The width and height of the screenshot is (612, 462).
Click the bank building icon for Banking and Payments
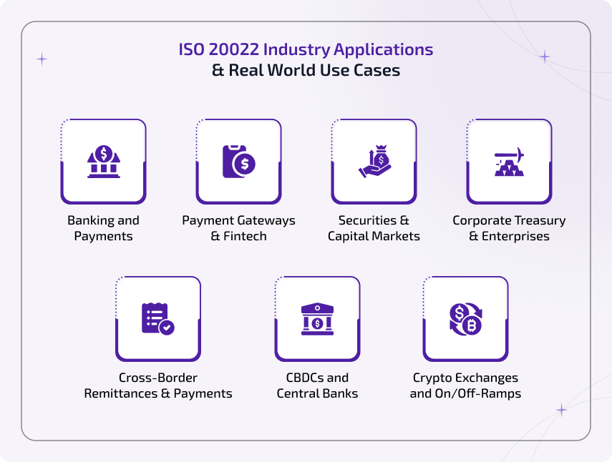coord(103,160)
